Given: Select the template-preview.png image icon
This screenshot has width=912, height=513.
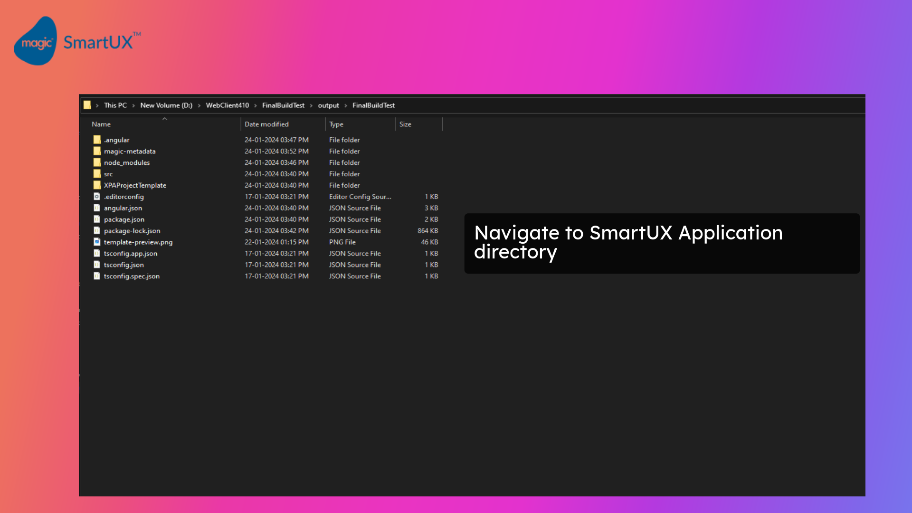Looking at the screenshot, I should 97,242.
